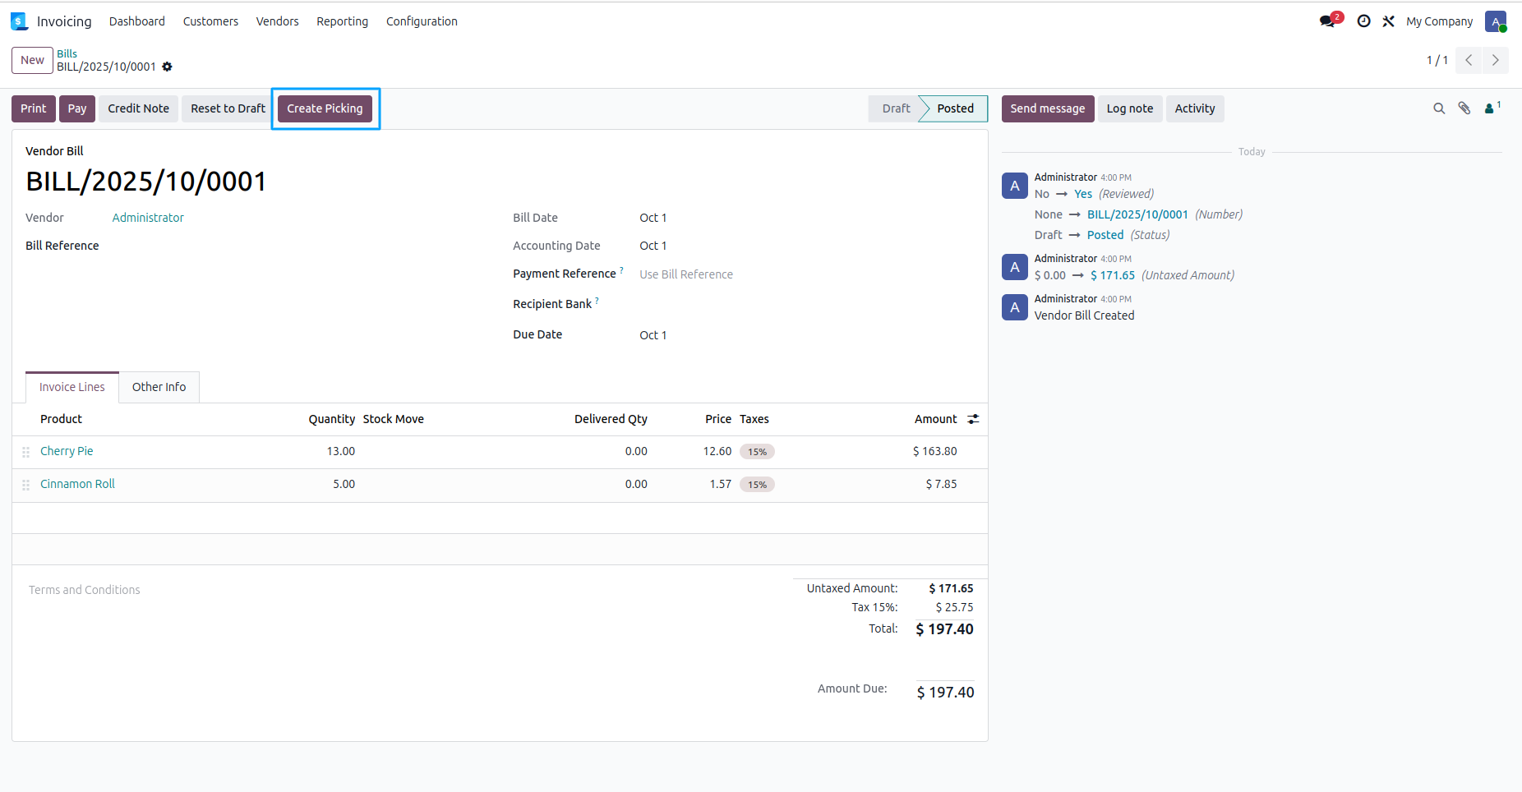Click the Administrator avatar on Vendor Bill Created

click(x=1015, y=307)
